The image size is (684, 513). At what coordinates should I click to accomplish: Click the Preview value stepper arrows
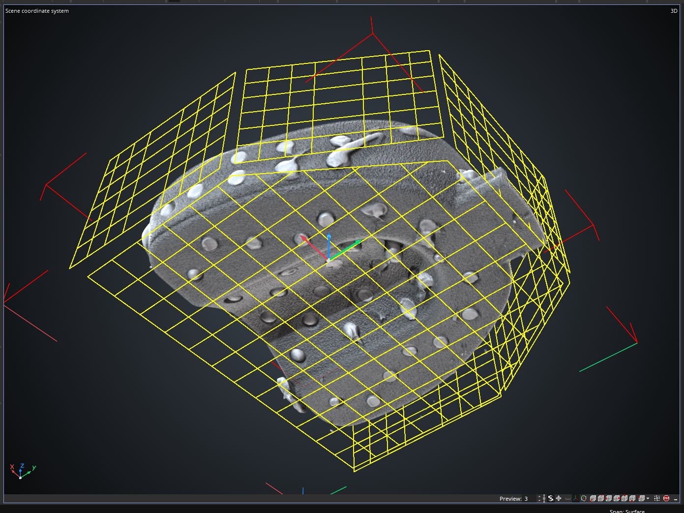(x=539, y=498)
